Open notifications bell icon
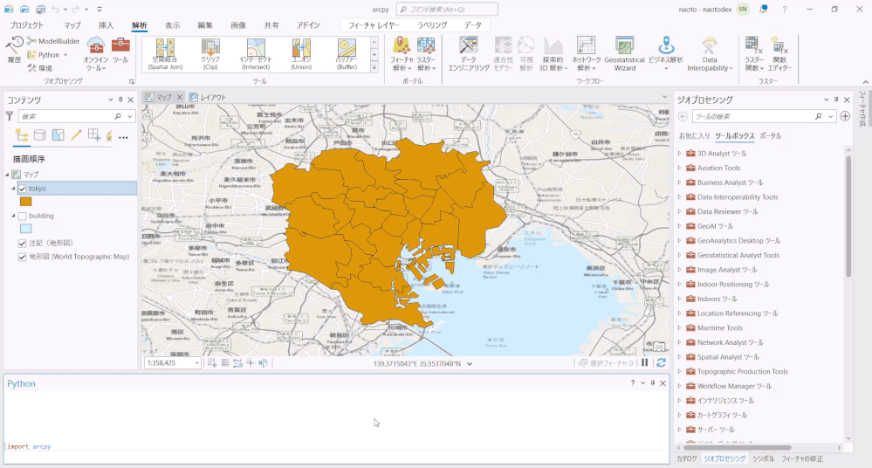Image resolution: width=872 pixels, height=468 pixels. coord(763,10)
